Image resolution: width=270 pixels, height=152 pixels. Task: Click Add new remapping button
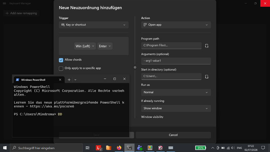[21, 13]
